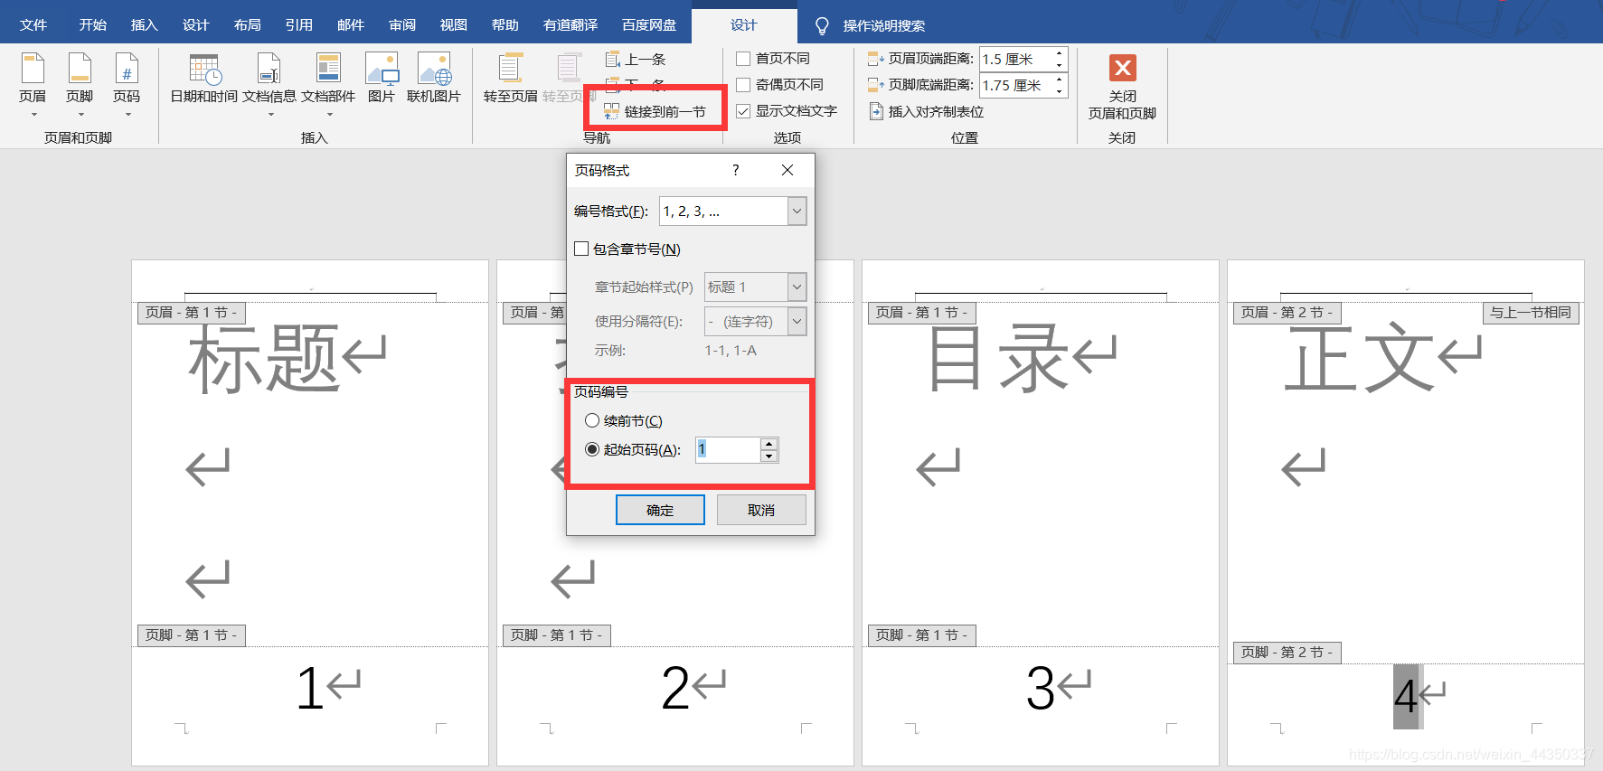Click 取消 button in dialog
The width and height of the screenshot is (1603, 771).
pos(761,510)
